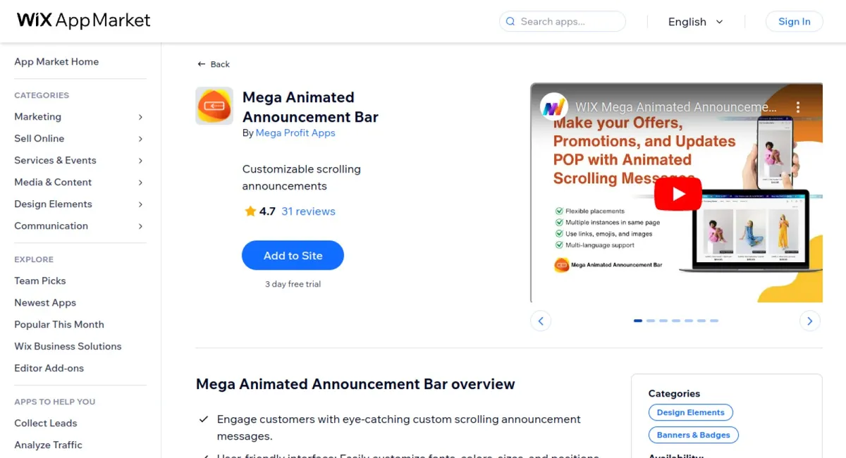This screenshot has width=846, height=458.
Task: Click the '3 day free trial' text
Action: 293,284
